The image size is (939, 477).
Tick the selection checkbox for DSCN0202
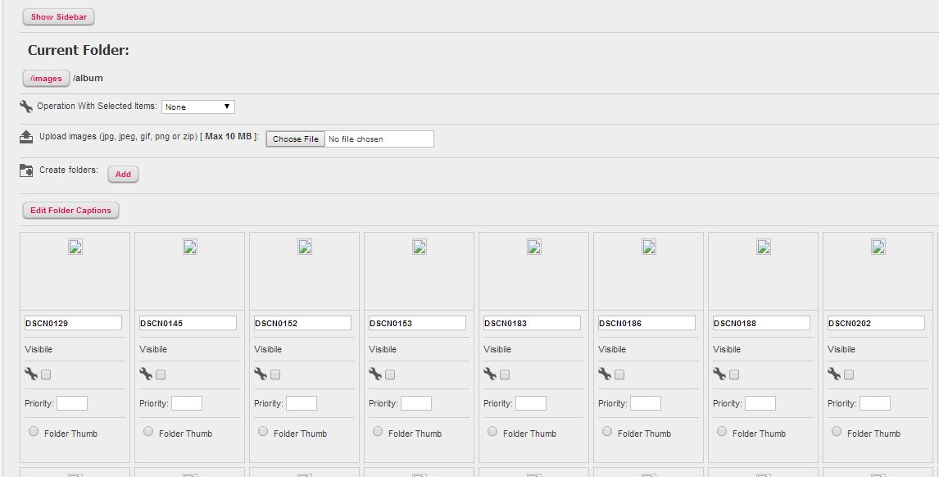tap(849, 375)
